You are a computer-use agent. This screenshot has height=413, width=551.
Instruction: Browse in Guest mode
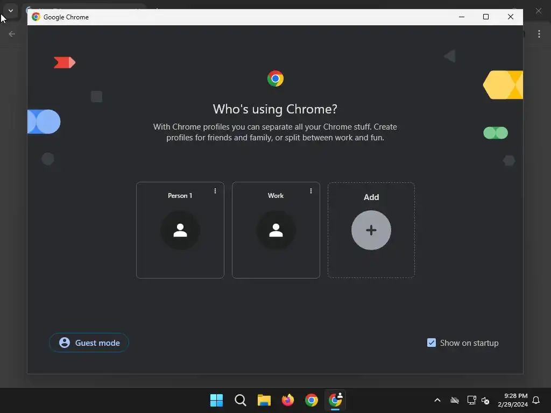click(x=89, y=343)
